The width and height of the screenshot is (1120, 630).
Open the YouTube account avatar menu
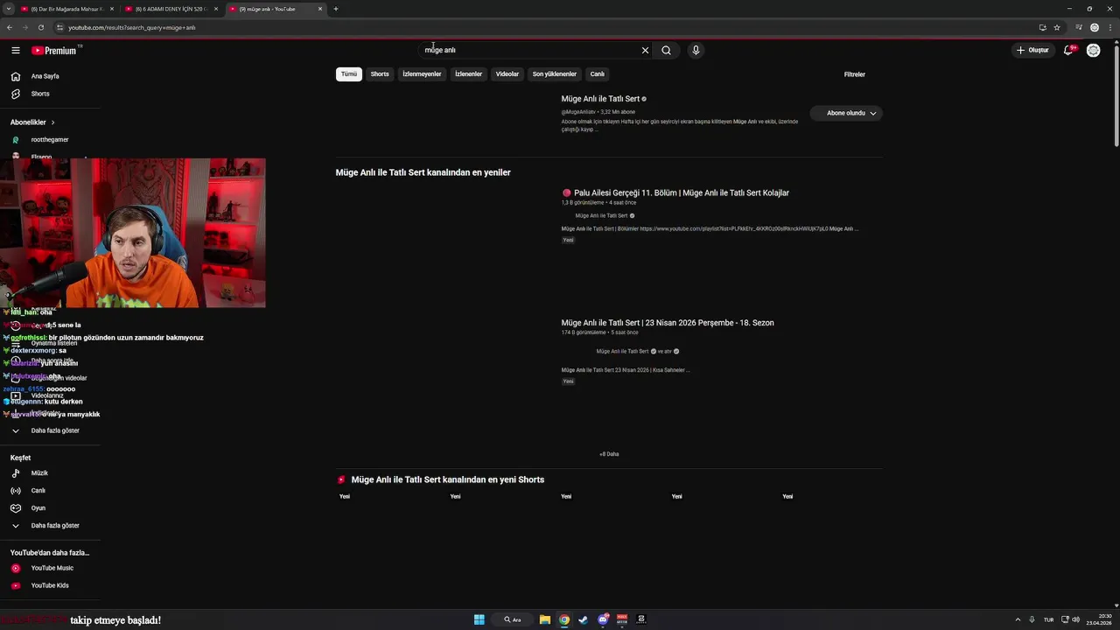pos(1094,51)
